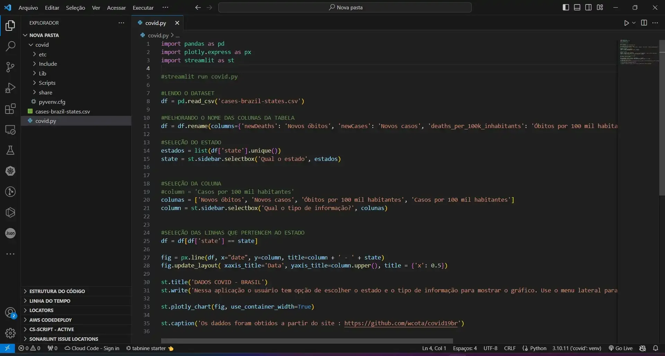Toggle primary side bar visibility
The image size is (665, 356).
coord(566,7)
